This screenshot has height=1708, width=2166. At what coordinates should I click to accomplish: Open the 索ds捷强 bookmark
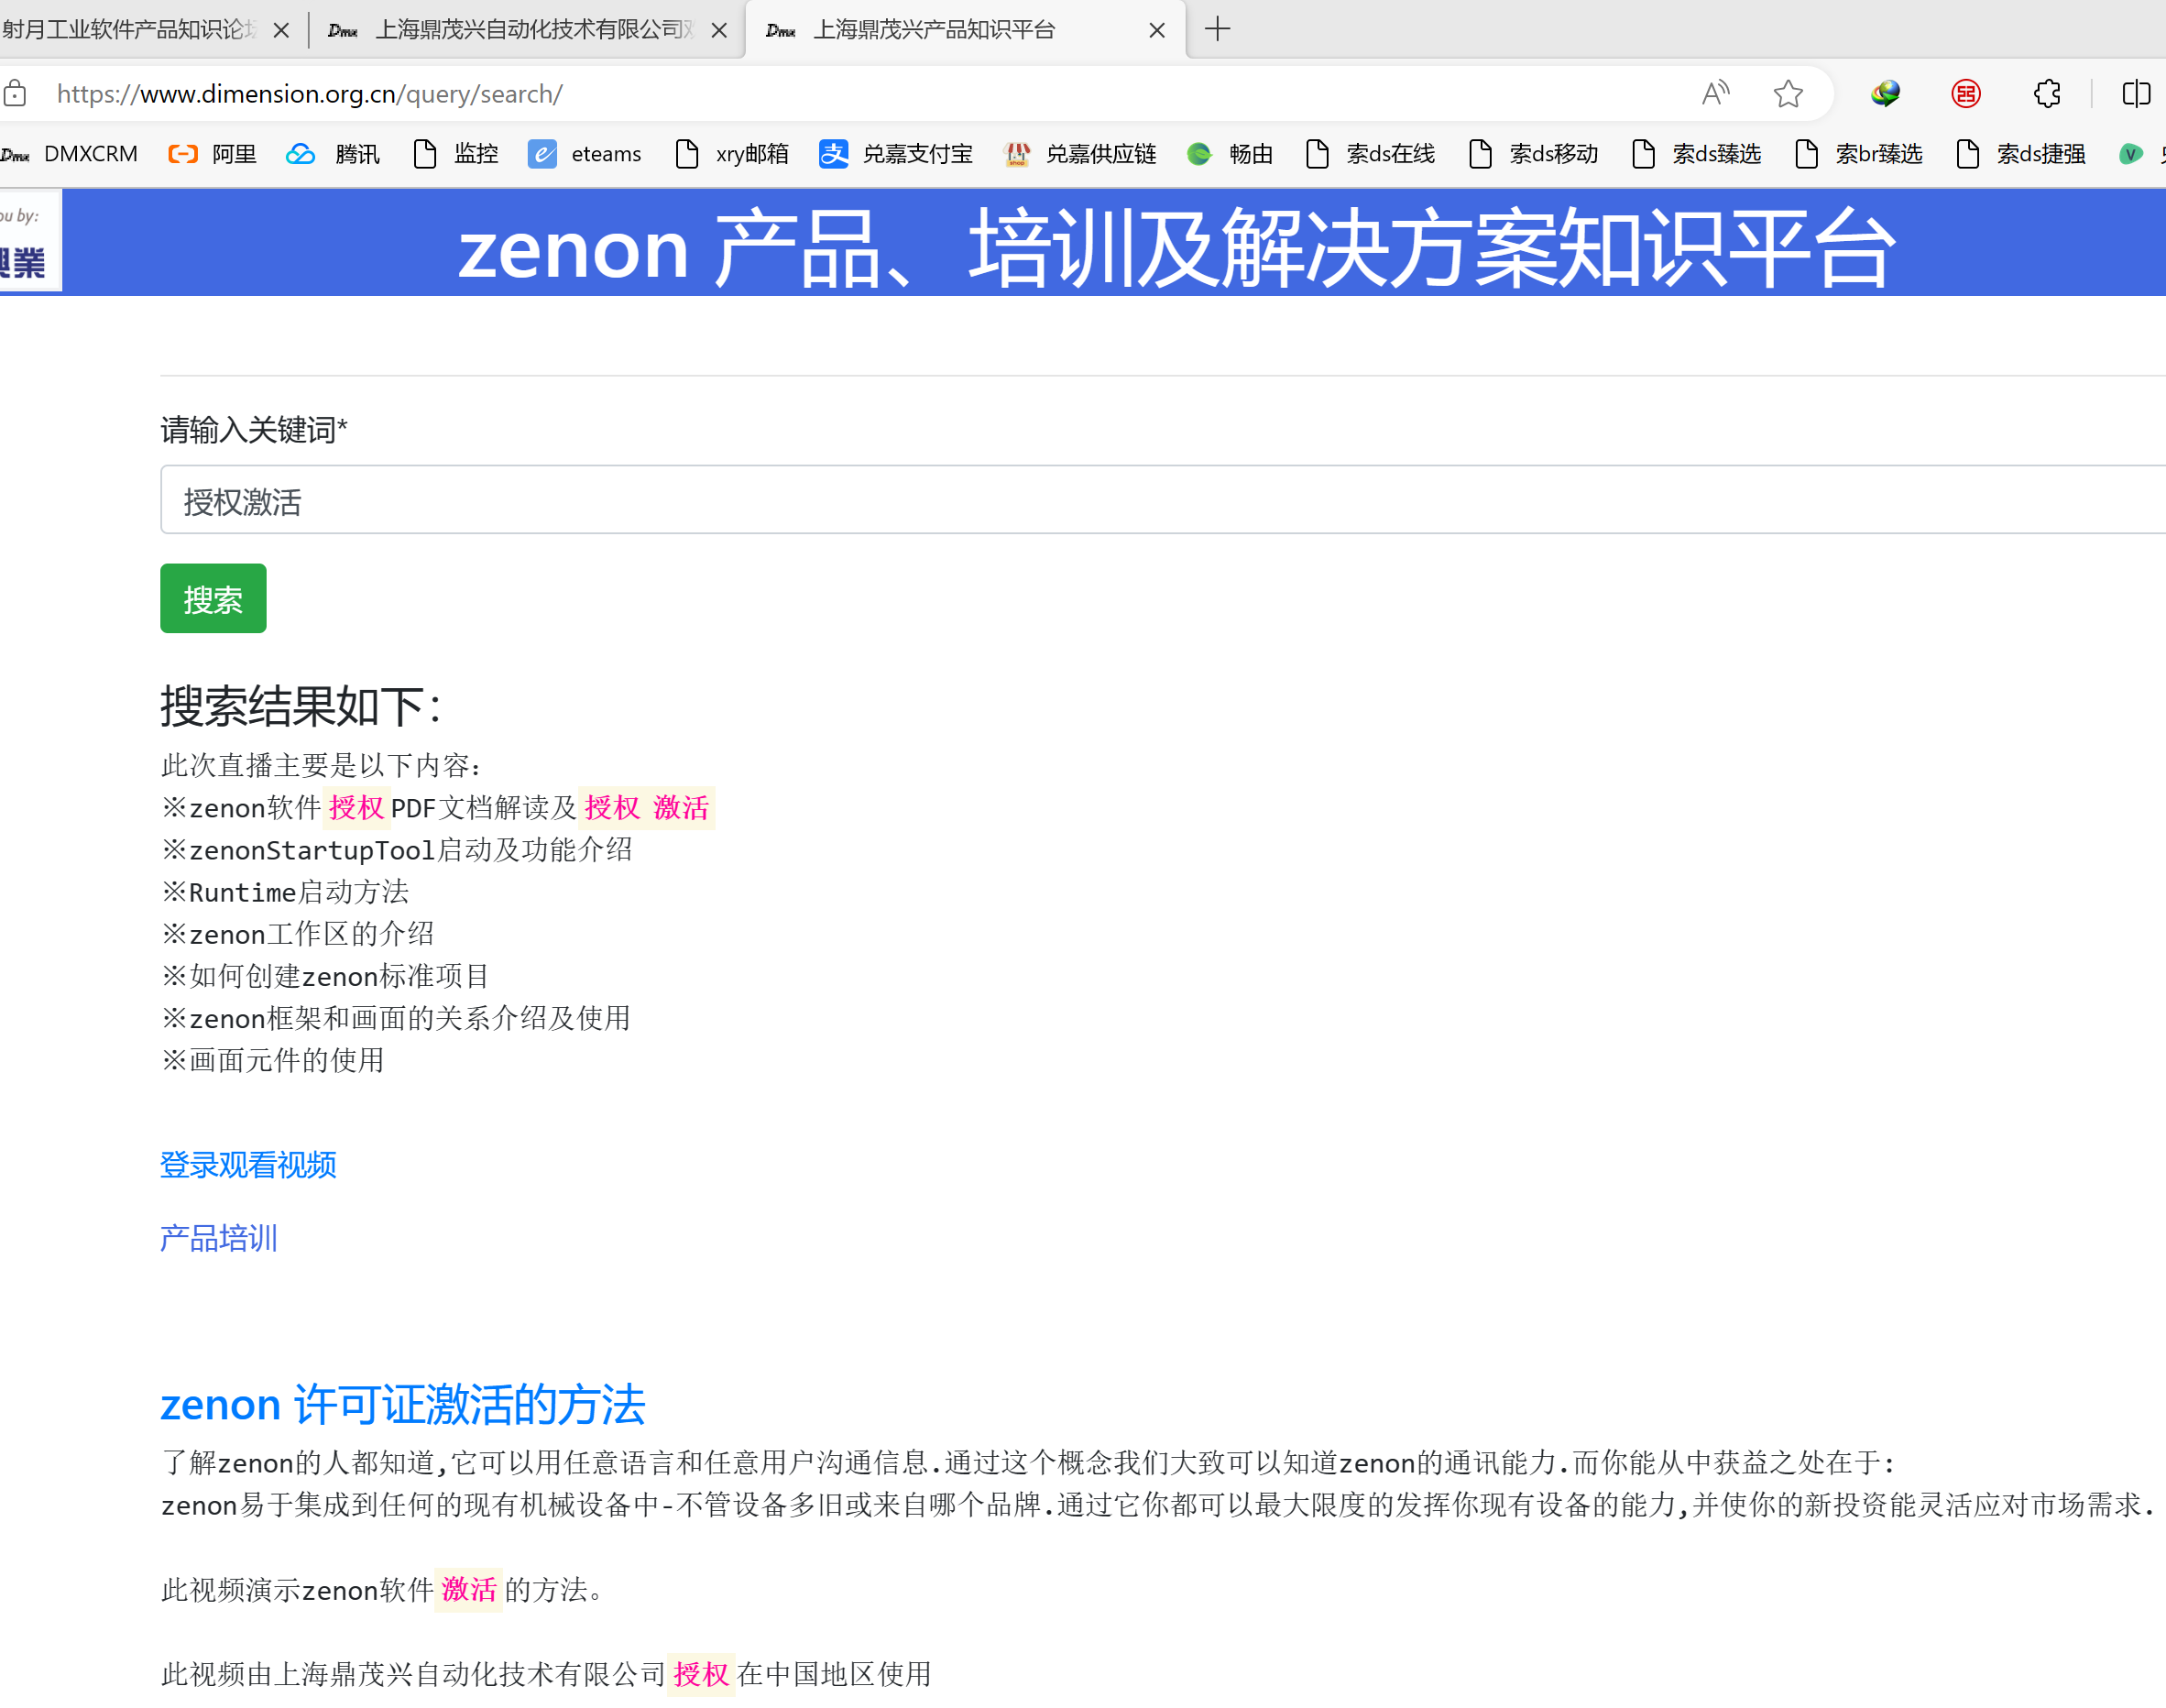point(2021,154)
